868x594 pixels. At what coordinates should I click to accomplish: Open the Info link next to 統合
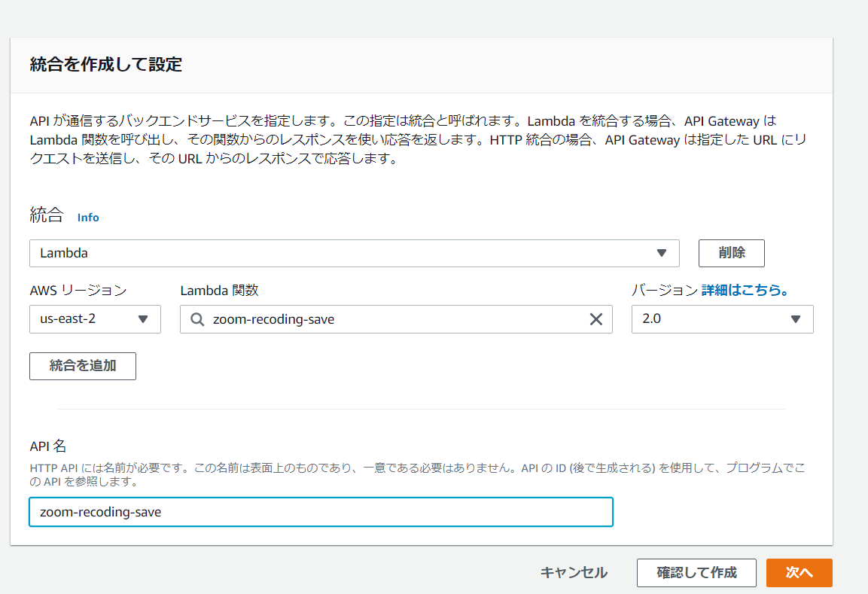point(87,218)
